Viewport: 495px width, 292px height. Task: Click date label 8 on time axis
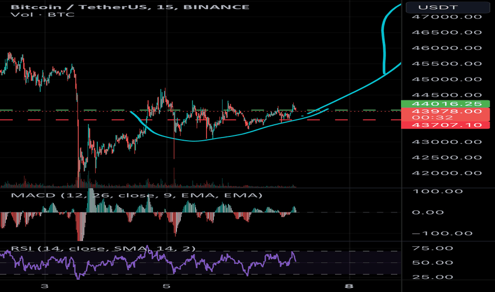348,286
